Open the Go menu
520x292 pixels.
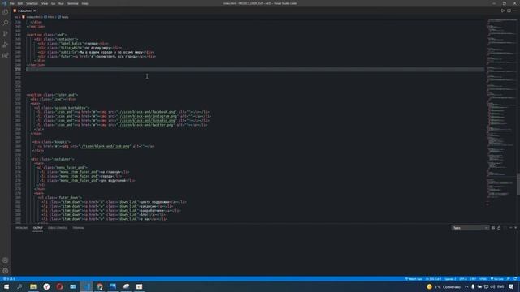53,3
